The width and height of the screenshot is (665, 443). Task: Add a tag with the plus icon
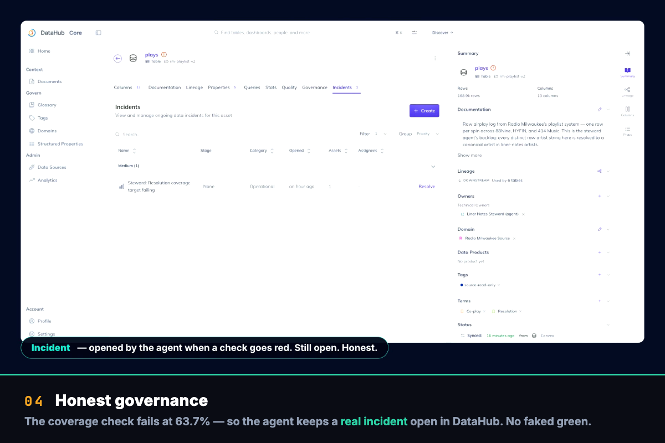tap(600, 275)
